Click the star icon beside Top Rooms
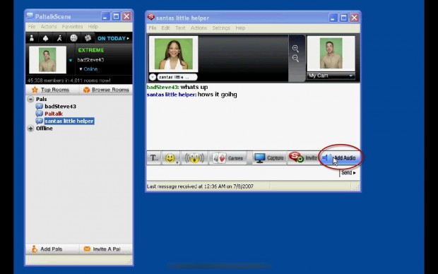 click(x=35, y=90)
